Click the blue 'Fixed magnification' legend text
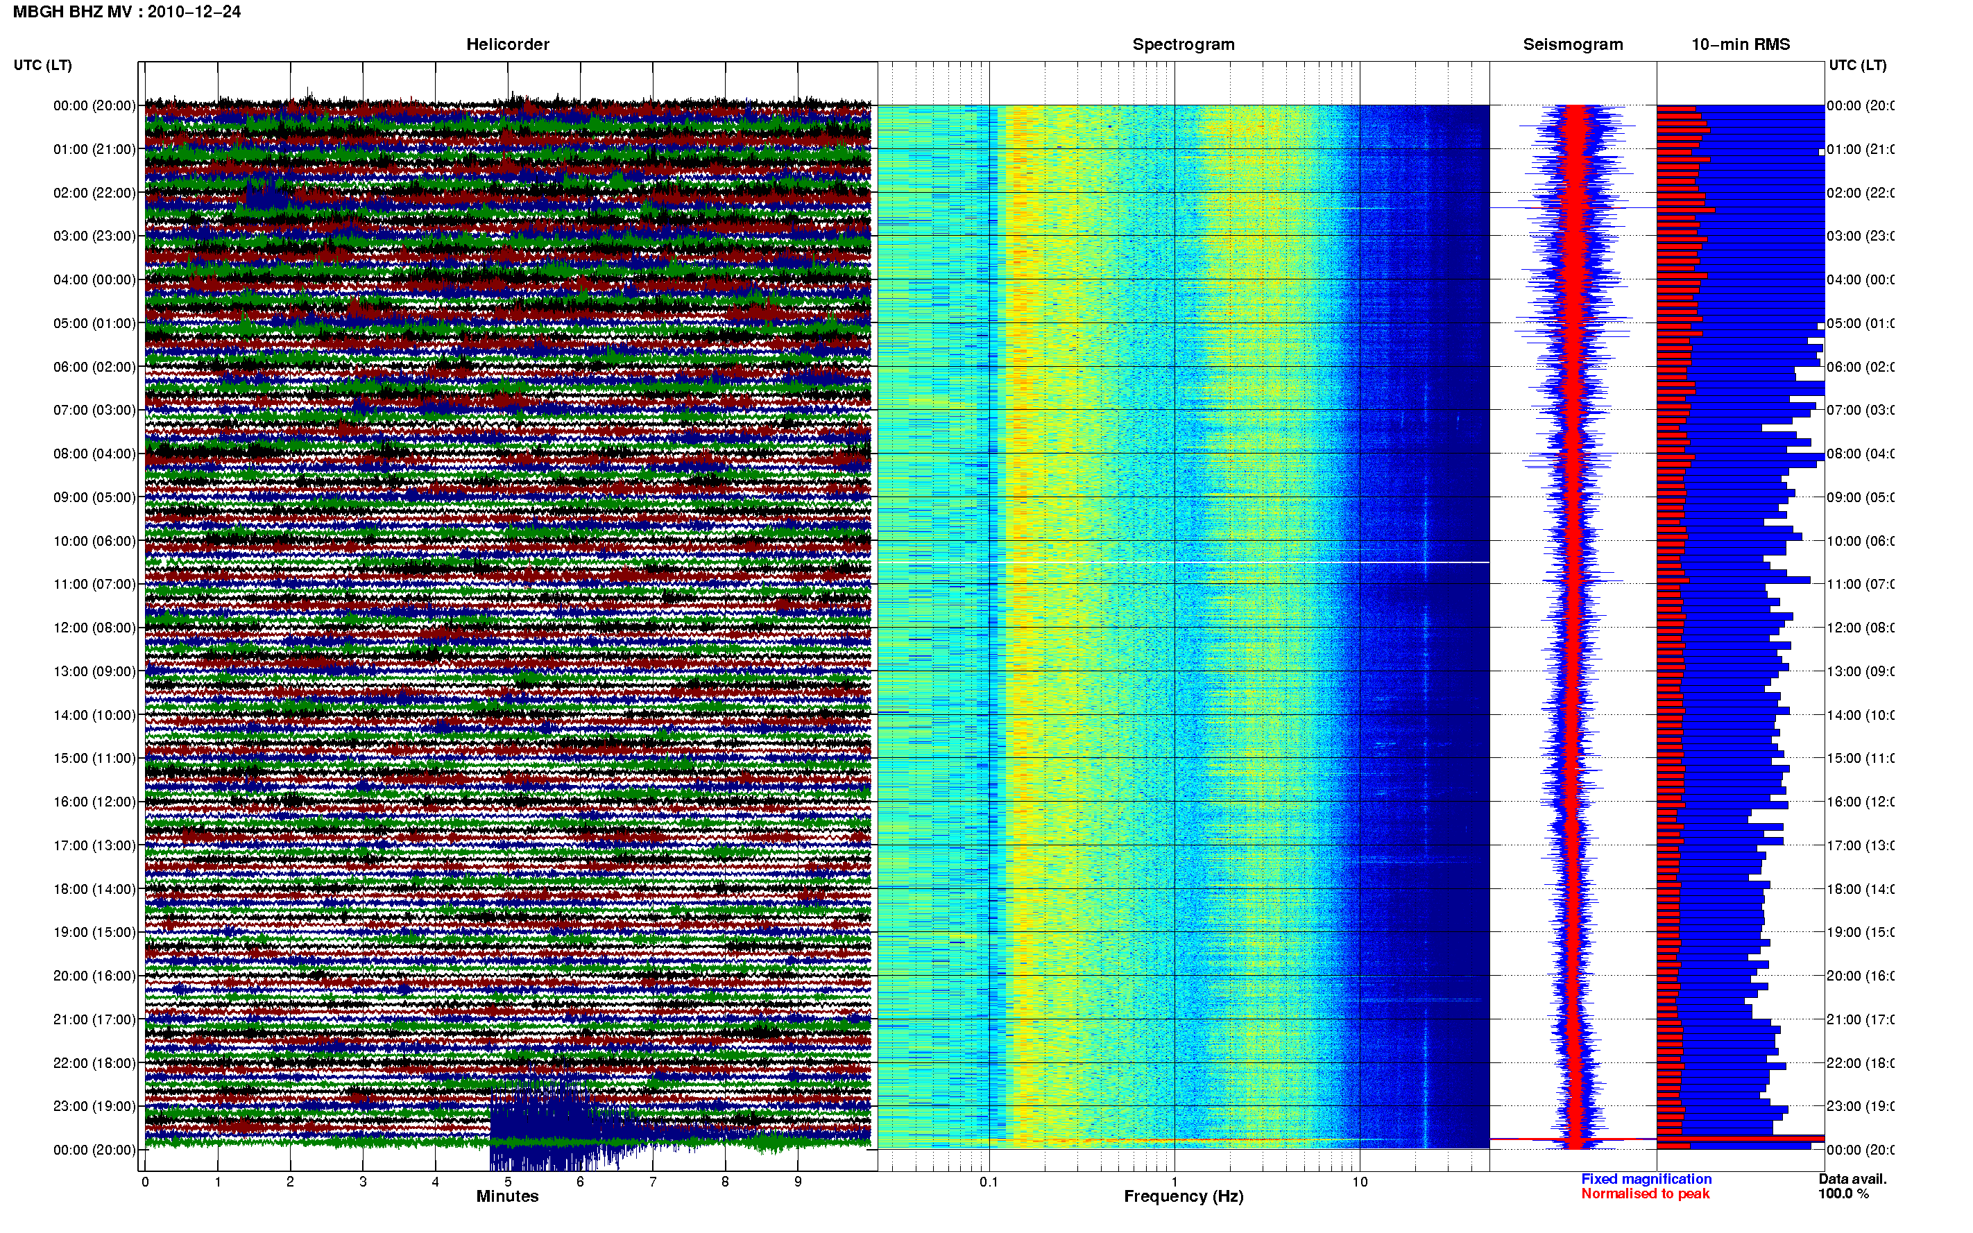 [1646, 1179]
